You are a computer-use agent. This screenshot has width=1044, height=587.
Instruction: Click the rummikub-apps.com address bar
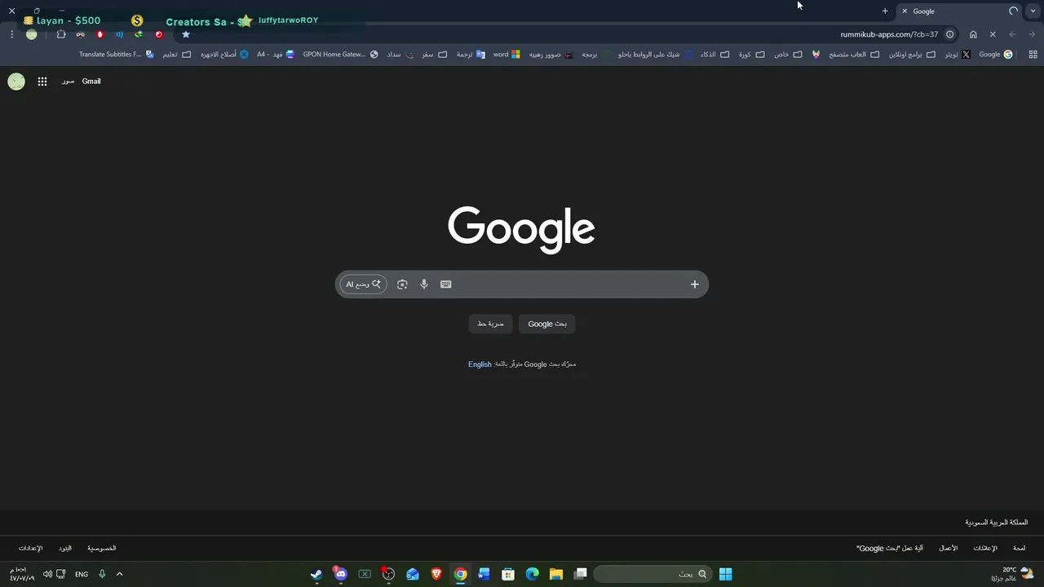click(x=889, y=34)
